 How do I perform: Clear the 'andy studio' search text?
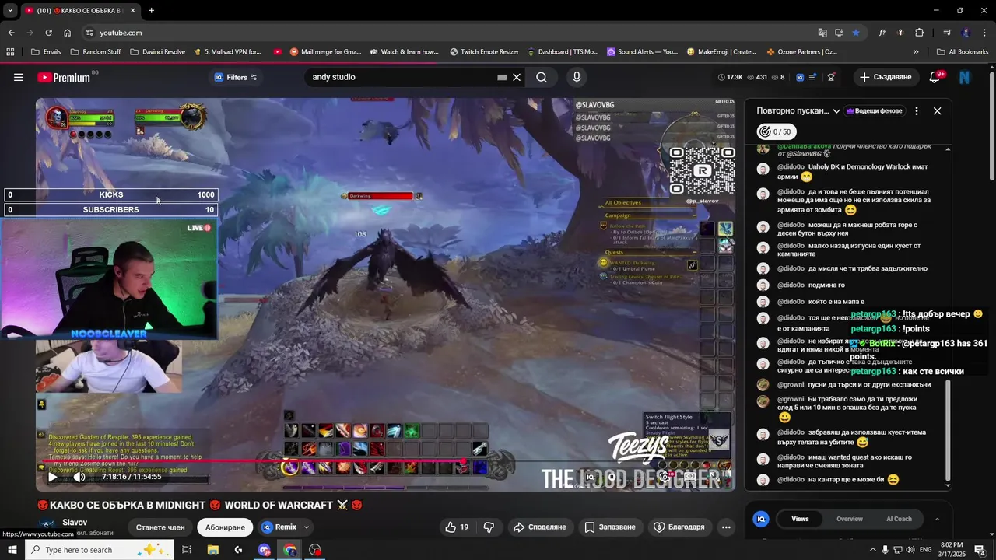517,77
